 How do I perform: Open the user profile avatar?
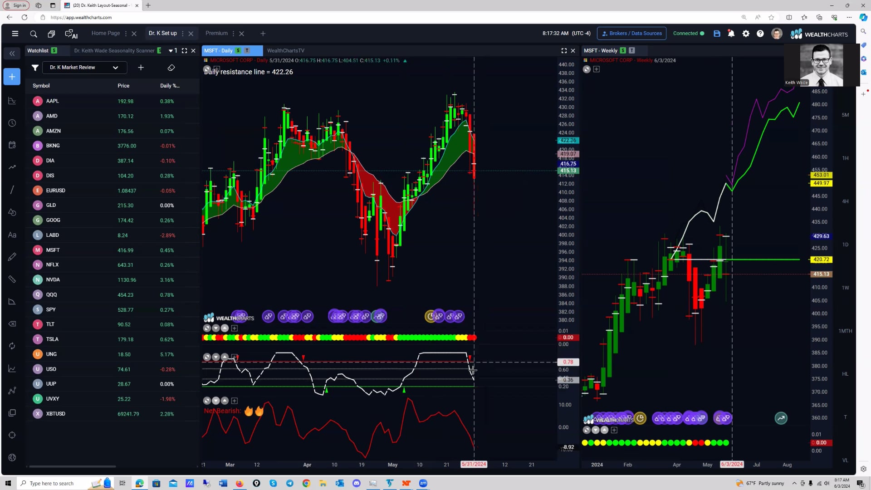coord(777,34)
